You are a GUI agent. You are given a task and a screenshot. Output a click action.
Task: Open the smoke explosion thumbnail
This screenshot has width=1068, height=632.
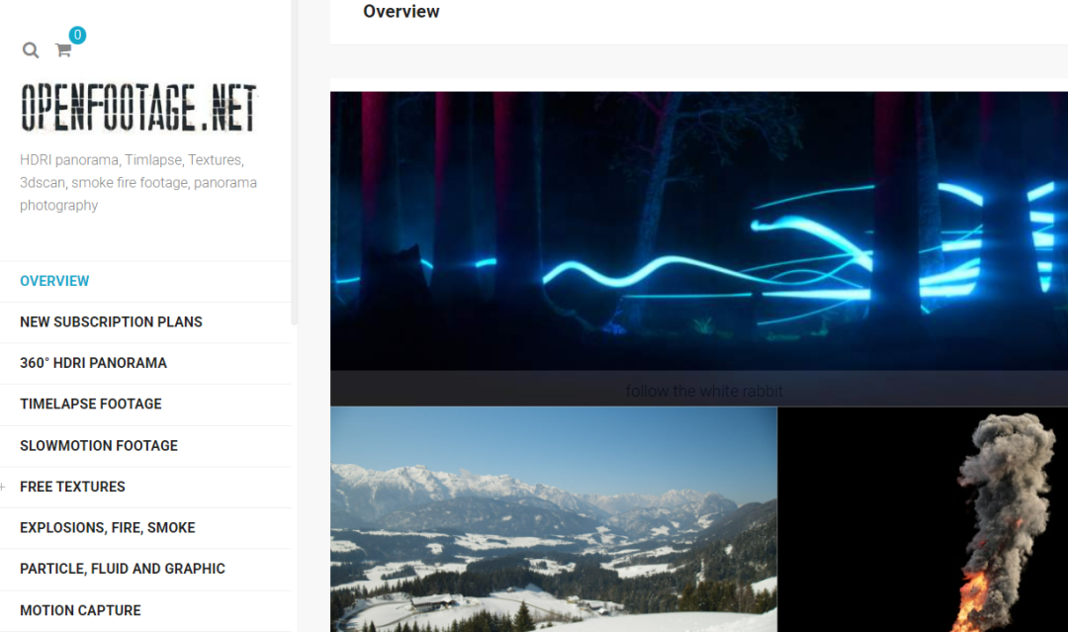[x=923, y=519]
